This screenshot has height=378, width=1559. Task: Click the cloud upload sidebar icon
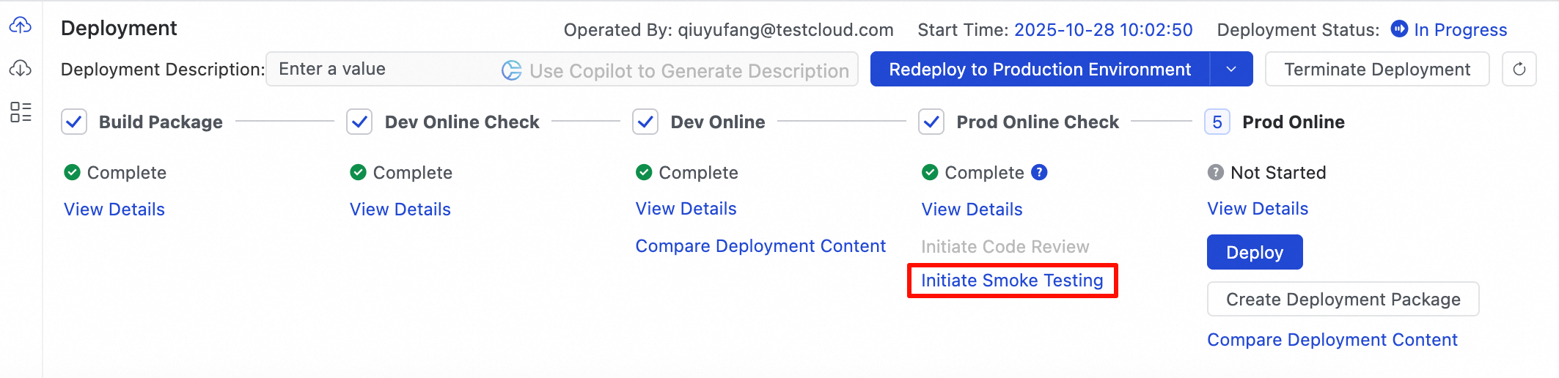(x=21, y=26)
